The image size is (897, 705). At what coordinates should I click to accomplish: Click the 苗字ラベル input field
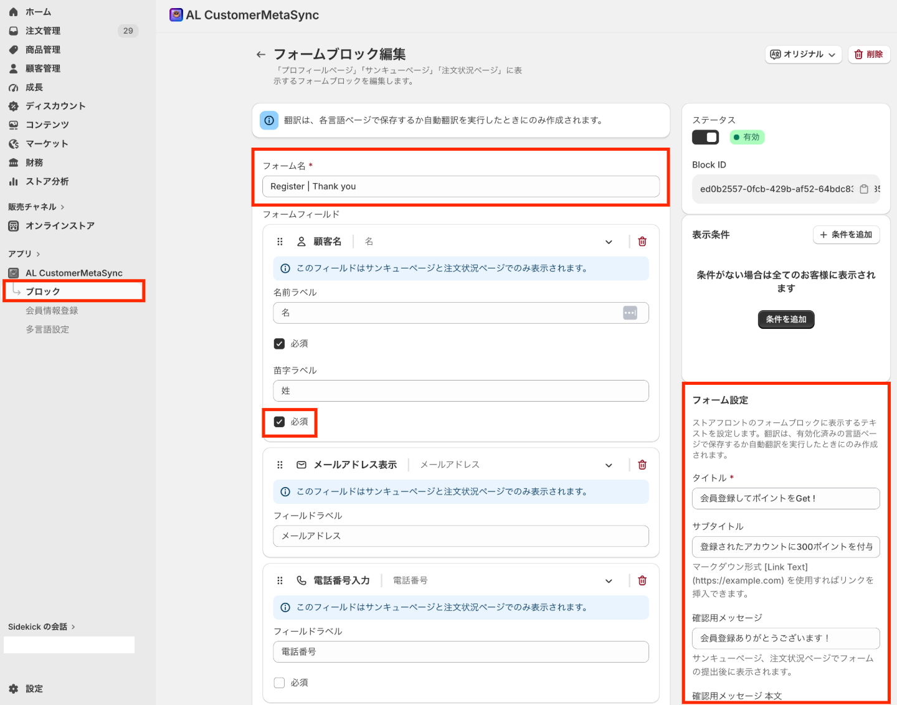coord(461,390)
